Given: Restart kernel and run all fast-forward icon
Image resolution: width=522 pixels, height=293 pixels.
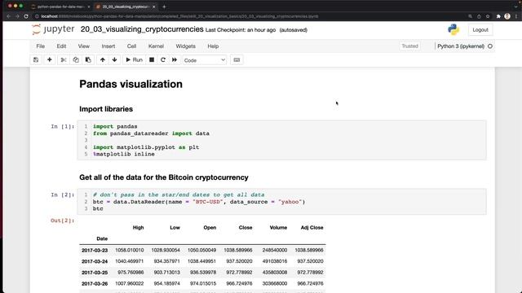Looking at the screenshot, I should click(175, 59).
